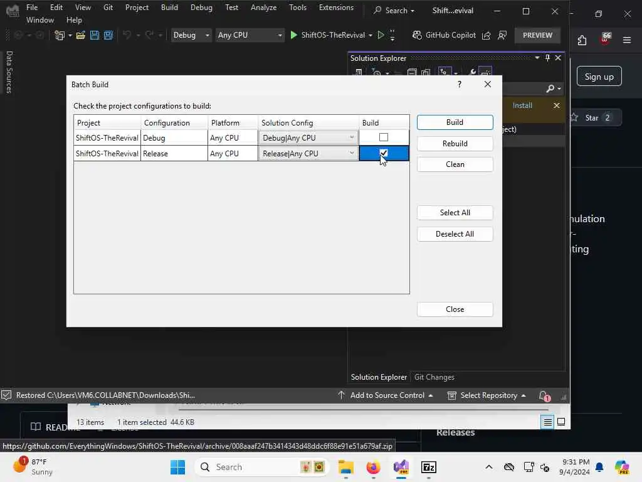Click the Save icon in toolbar
Viewport: 642px width, 482px height.
[95, 35]
